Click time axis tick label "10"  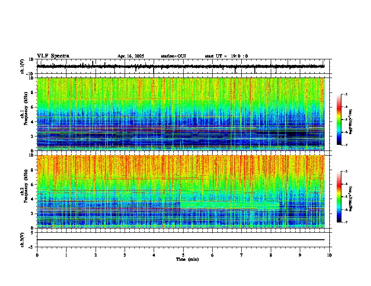tap(329, 255)
